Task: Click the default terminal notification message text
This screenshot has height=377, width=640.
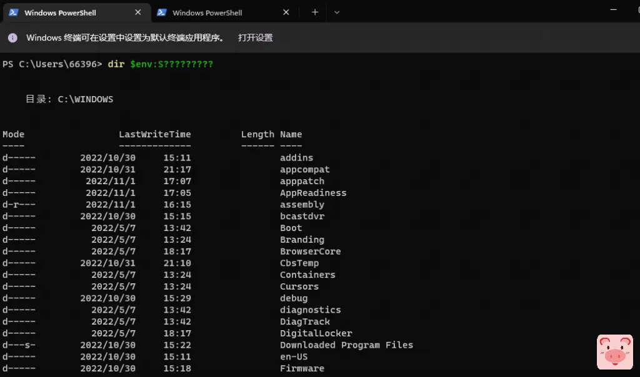Action: pos(125,38)
